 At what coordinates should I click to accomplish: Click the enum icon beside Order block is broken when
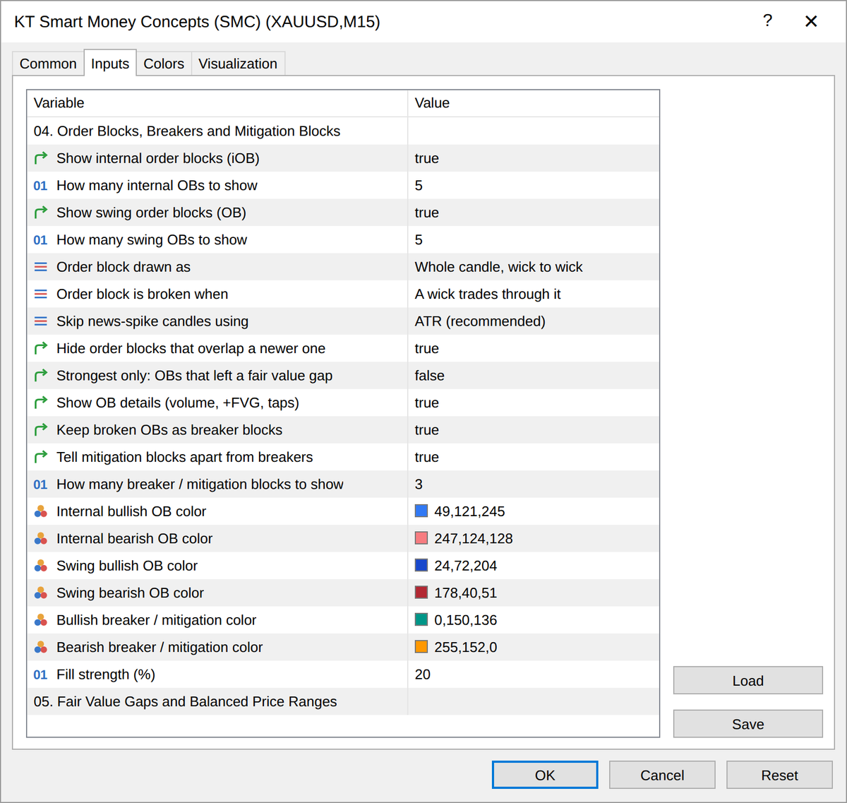tap(41, 295)
